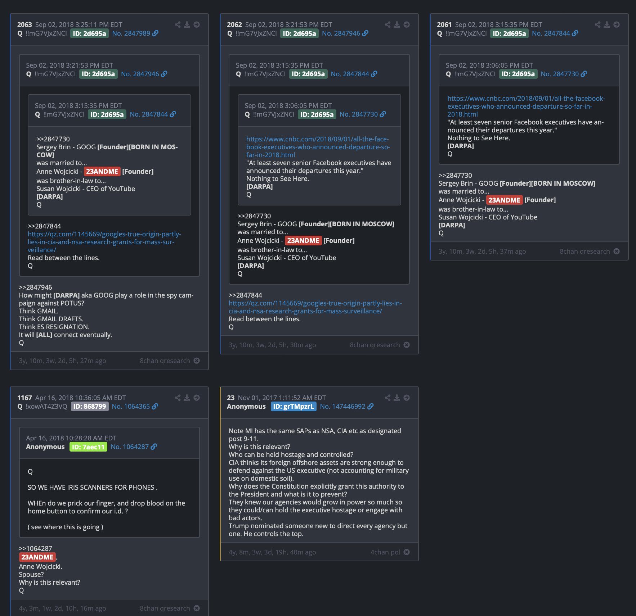Click post number 2063
The image size is (636, 616).
(x=24, y=24)
